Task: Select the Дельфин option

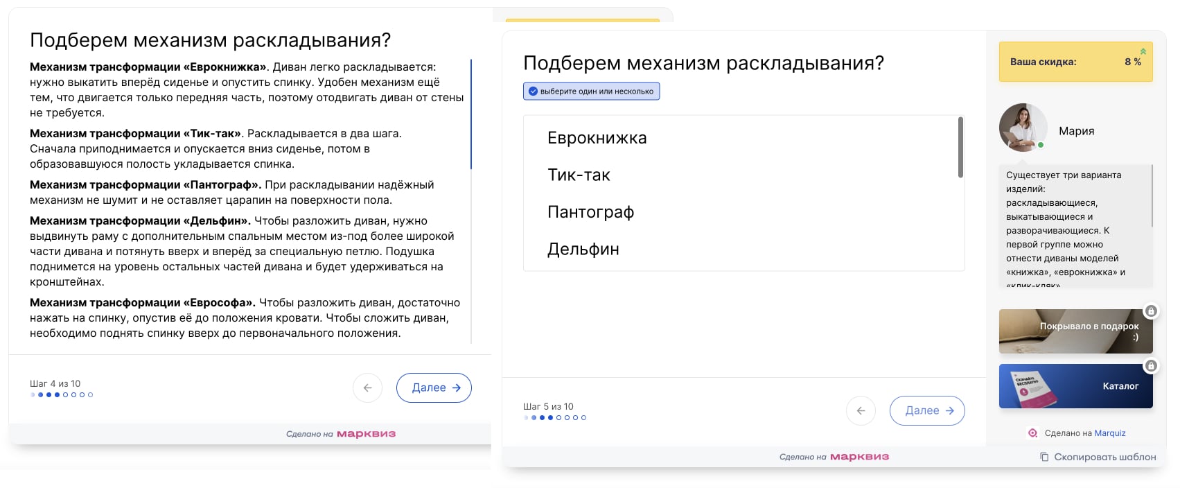Action: [583, 249]
